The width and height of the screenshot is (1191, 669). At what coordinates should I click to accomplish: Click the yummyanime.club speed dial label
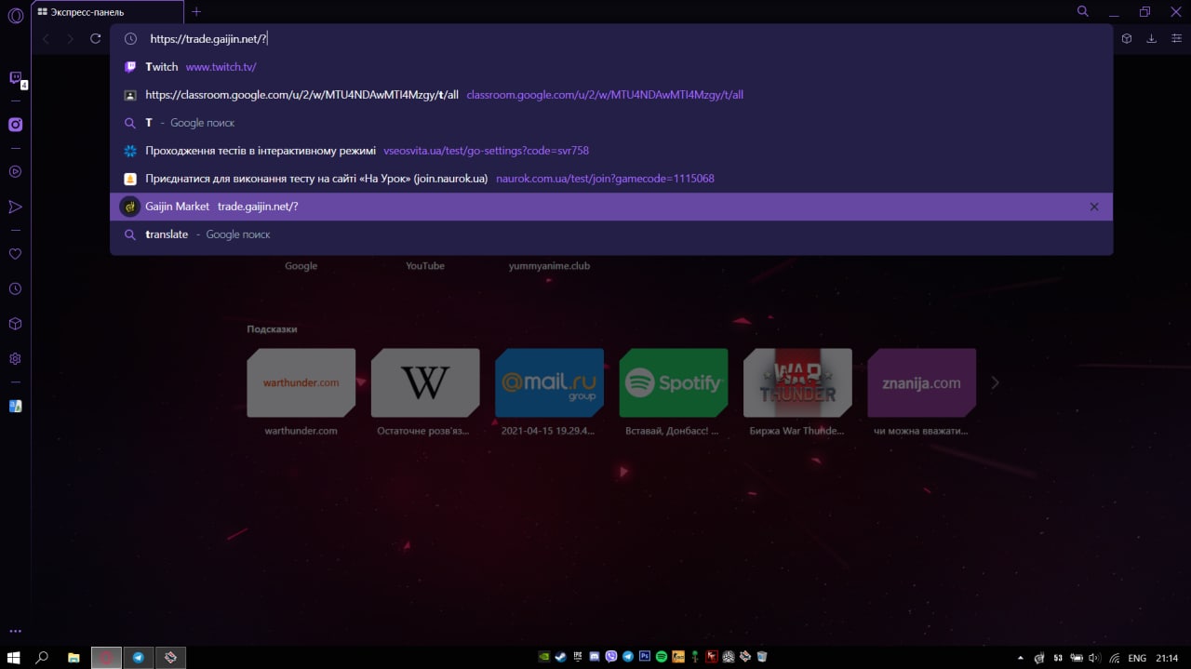(549, 266)
